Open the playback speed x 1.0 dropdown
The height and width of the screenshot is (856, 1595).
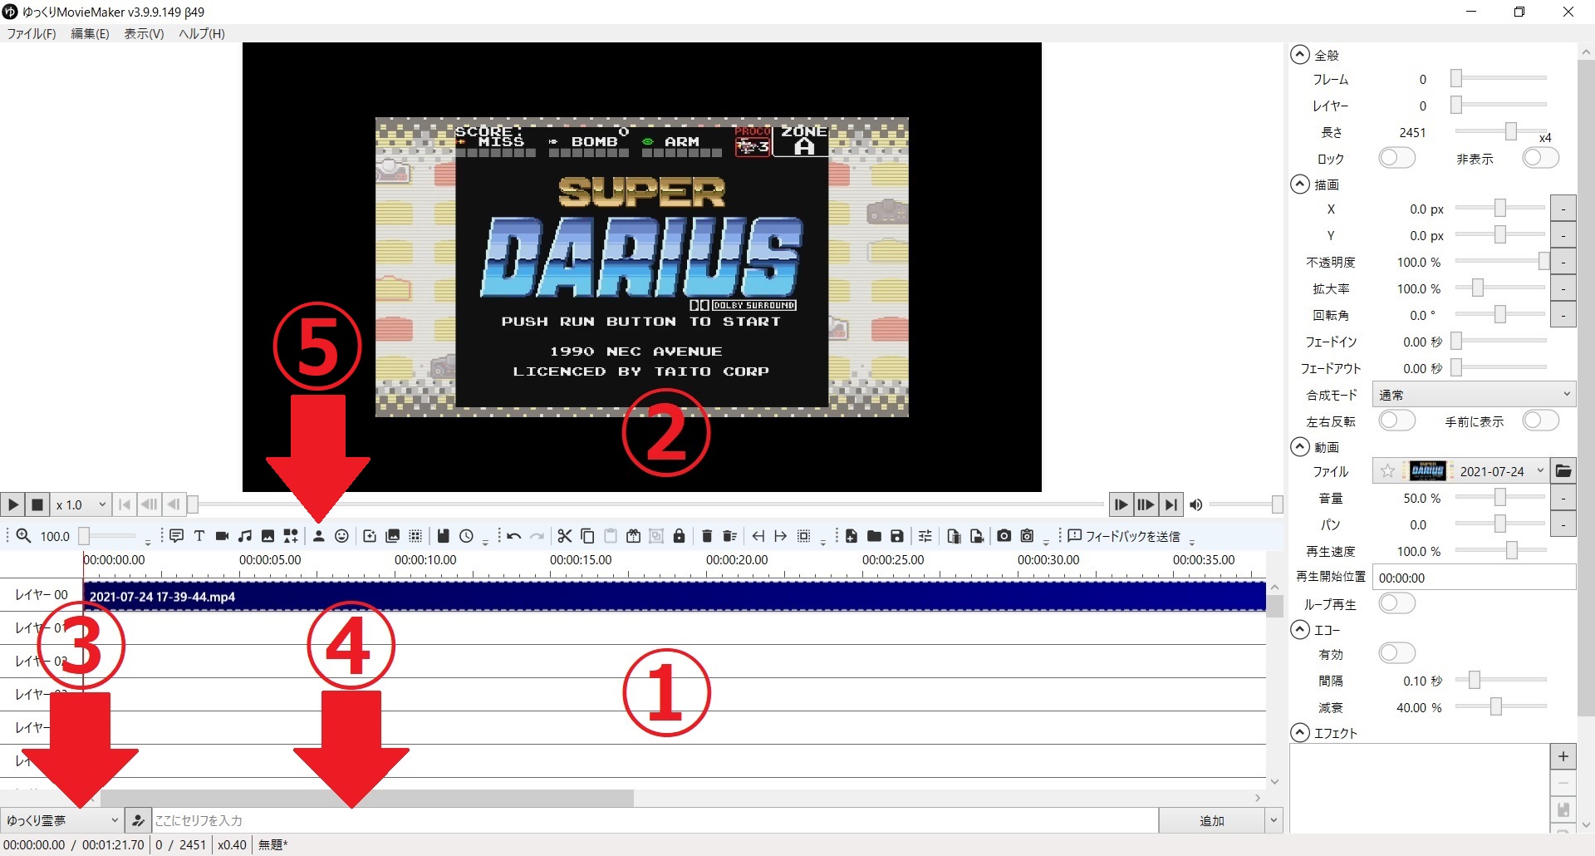click(81, 504)
